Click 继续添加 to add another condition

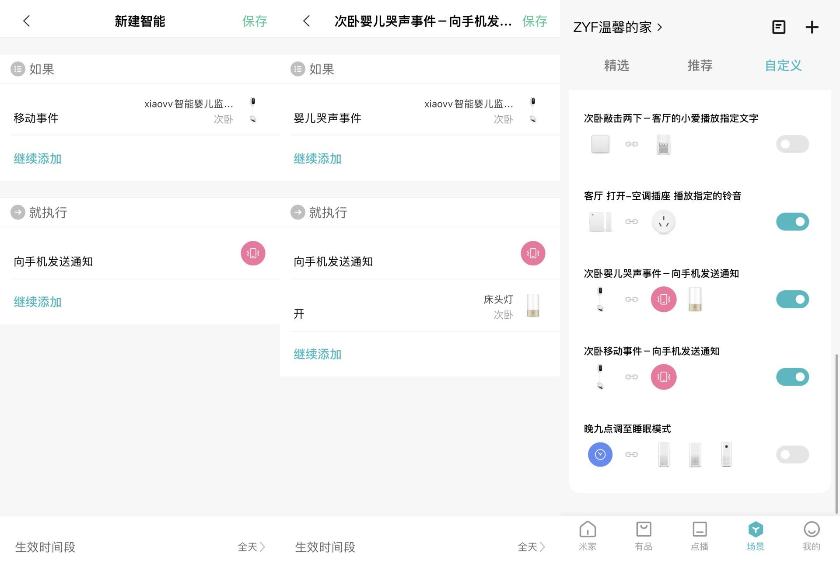point(37,159)
